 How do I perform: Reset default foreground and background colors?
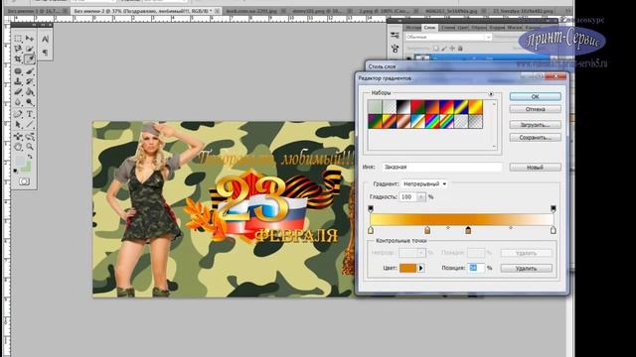(16, 172)
